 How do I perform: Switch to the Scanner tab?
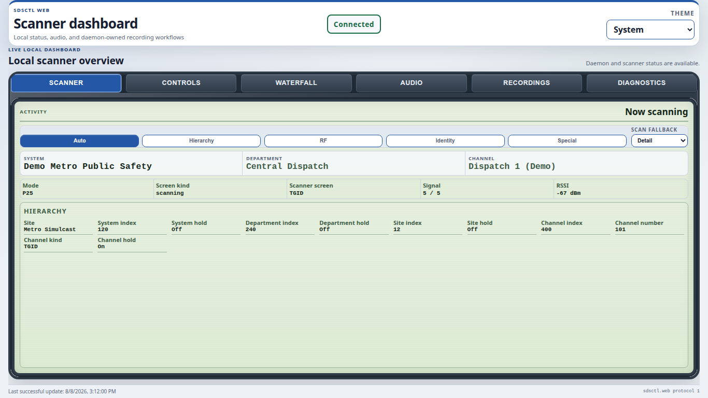[66, 83]
